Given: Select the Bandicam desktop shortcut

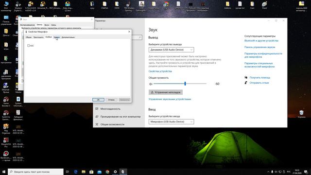Looking at the screenshot, I should click(6, 156).
